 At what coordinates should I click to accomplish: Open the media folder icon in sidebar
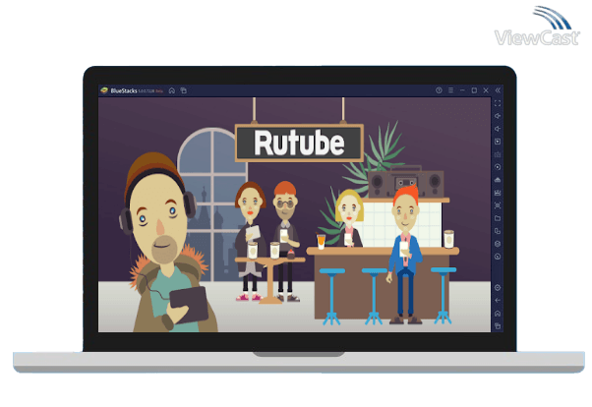tap(498, 218)
